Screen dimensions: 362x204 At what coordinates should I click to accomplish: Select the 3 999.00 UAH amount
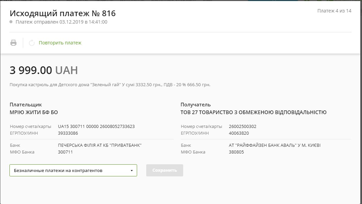(44, 70)
